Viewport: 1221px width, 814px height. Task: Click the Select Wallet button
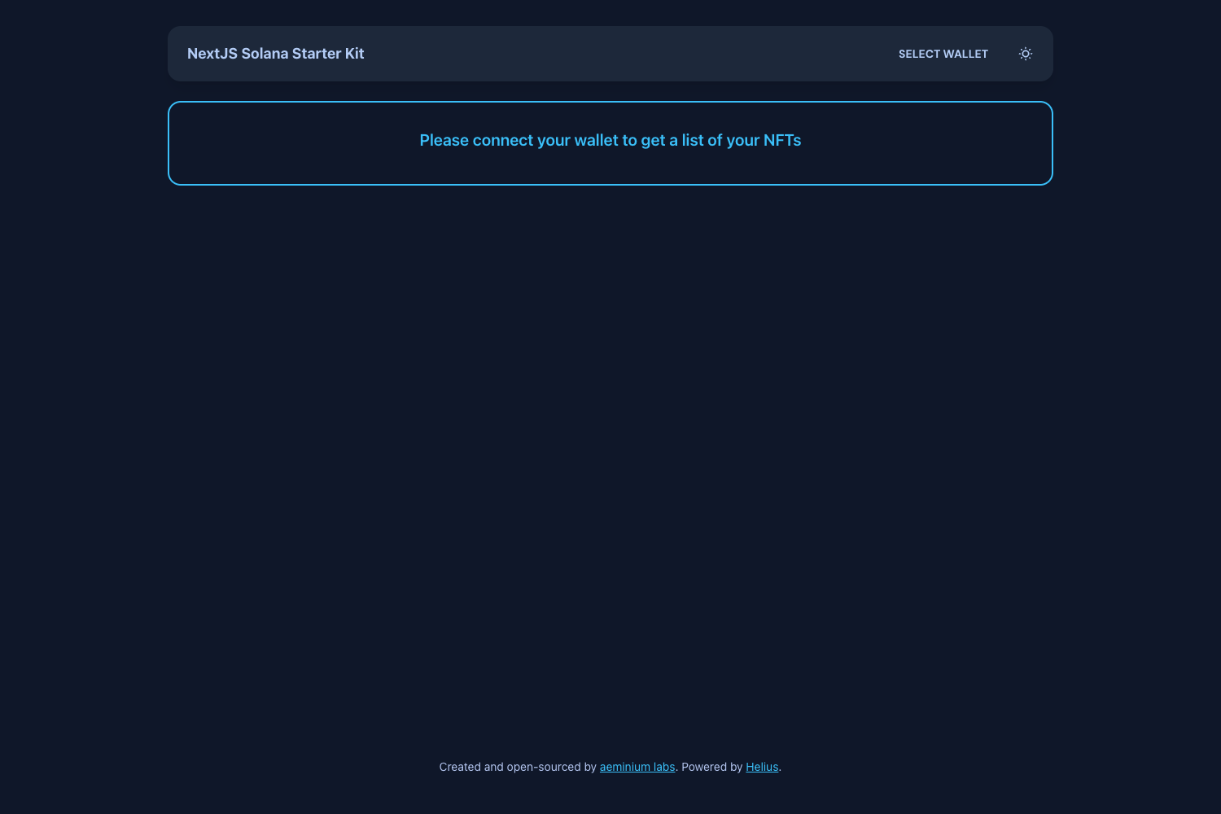pos(943,54)
